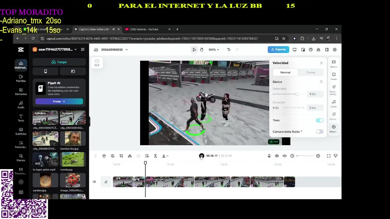The image size is (390, 219).
Task: Expand the project name 202602100032 dropdown
Action: (x=127, y=50)
